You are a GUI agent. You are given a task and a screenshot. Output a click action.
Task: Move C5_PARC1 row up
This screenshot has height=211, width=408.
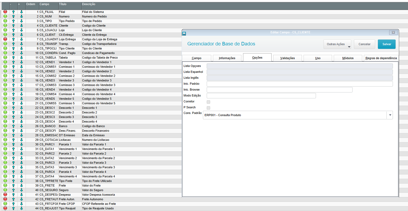13,144
